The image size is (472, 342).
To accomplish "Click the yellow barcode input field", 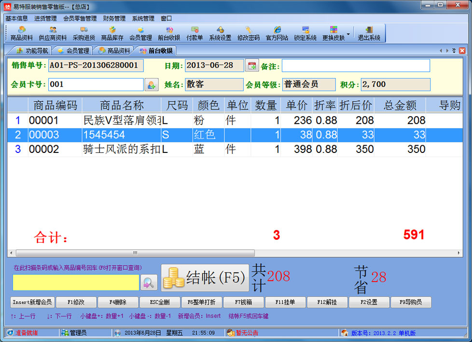I will 76,283.
